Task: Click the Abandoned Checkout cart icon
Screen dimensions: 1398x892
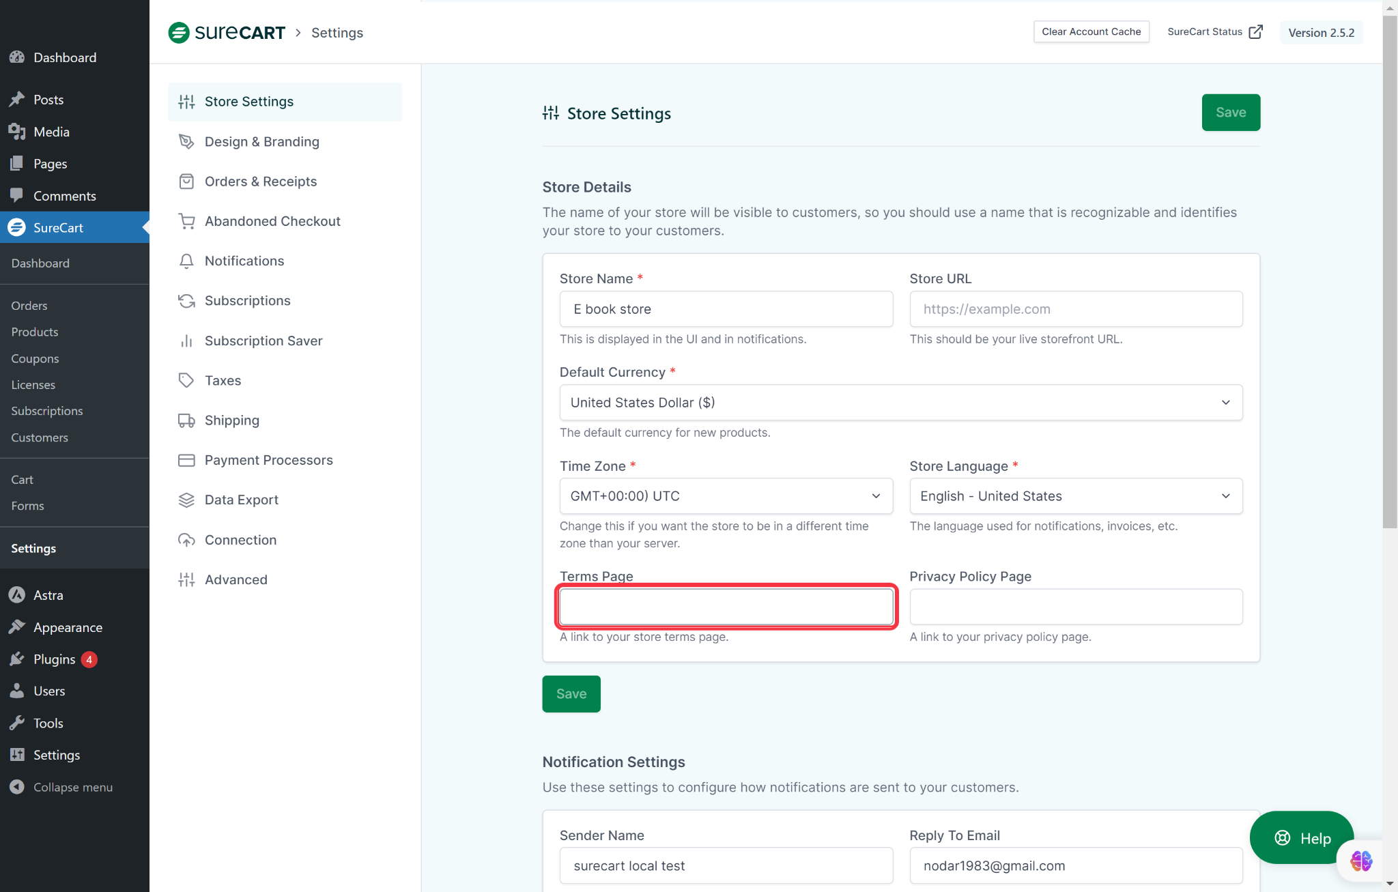Action: pos(186,221)
